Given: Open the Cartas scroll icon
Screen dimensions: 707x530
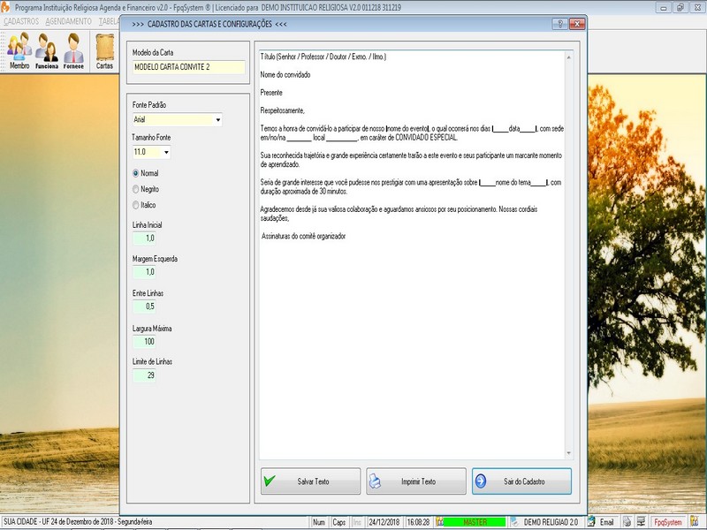Looking at the screenshot, I should point(104,51).
